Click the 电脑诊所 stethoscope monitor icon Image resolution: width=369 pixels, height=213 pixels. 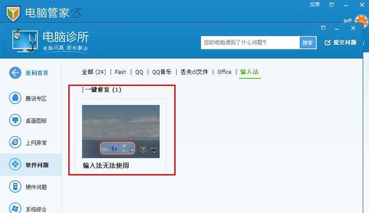pos(25,40)
